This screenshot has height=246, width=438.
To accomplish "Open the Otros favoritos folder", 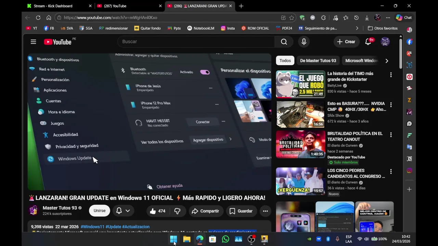I will [x=383, y=28].
